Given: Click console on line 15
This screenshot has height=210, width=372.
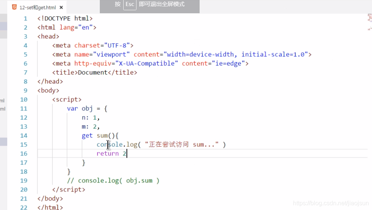Looking at the screenshot, I should point(110,145).
